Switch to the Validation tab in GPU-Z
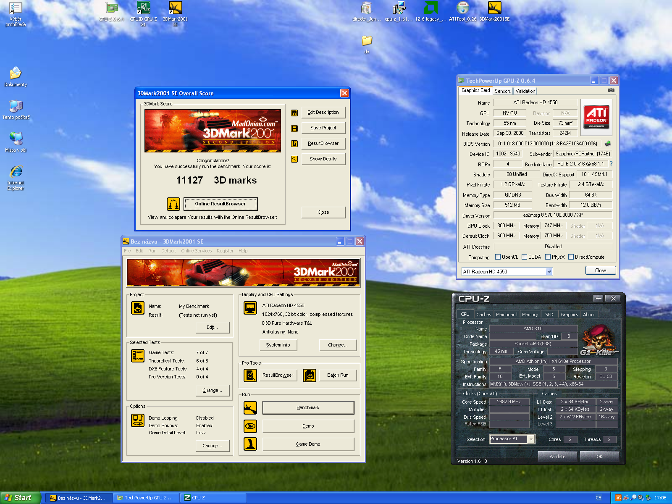 coord(525,91)
